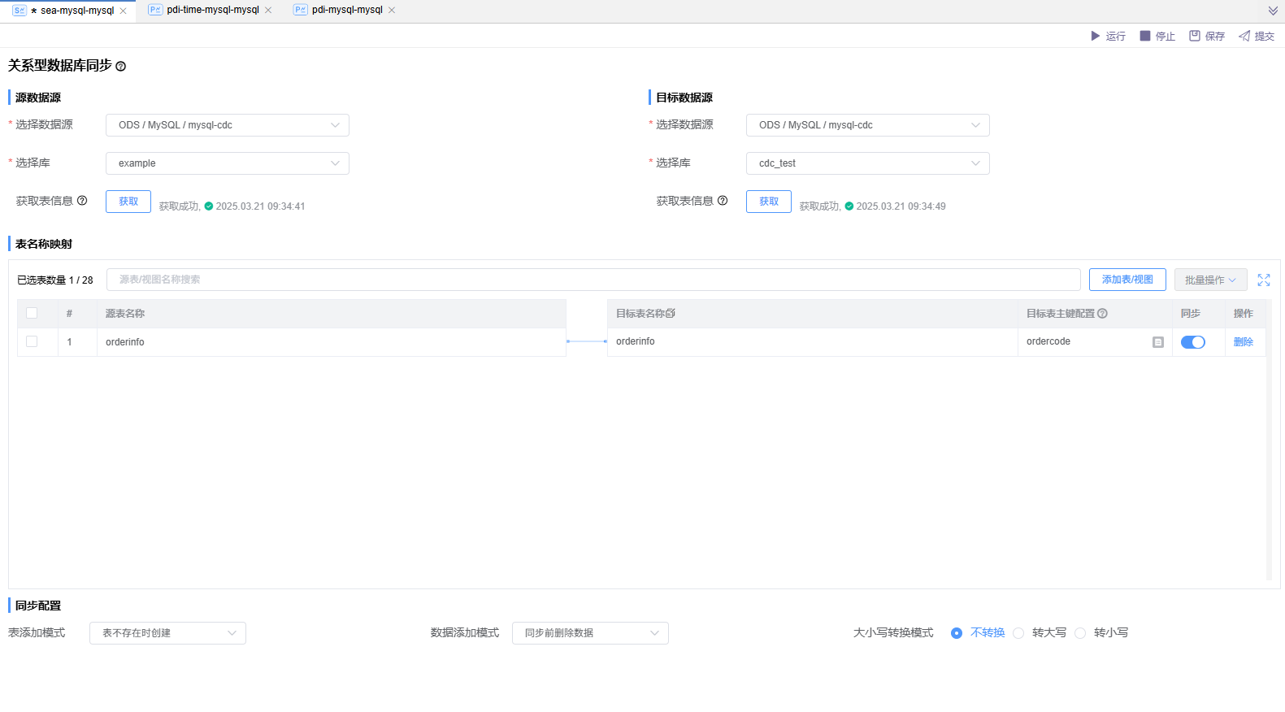Open primary key config icon beside ordercode
The image size is (1285, 712).
click(1157, 342)
